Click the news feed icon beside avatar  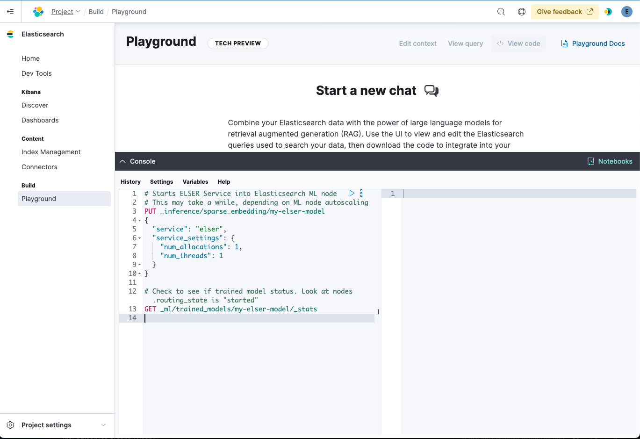coord(608,12)
